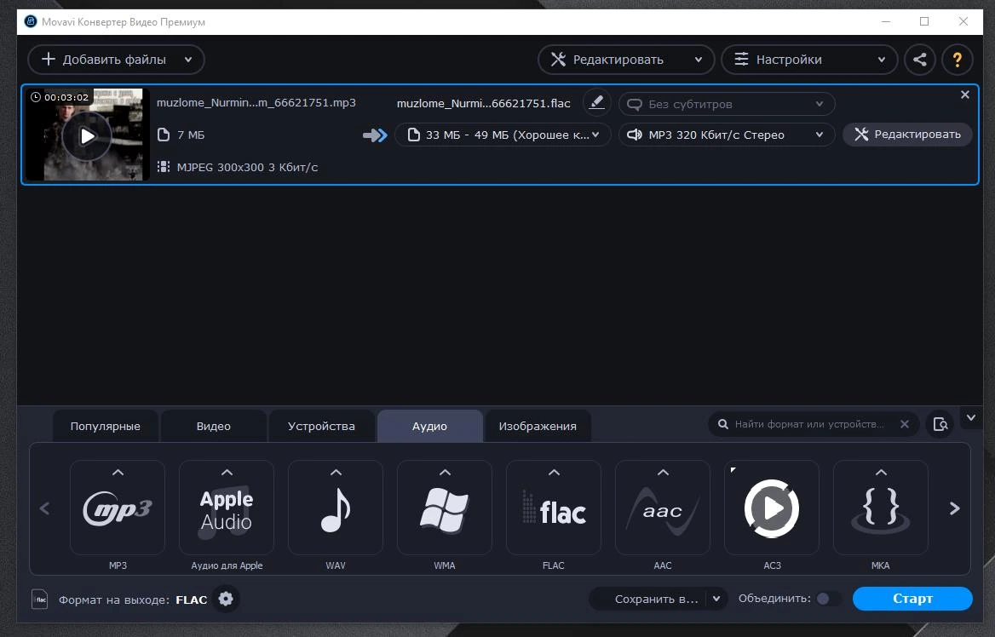Open the Сохранить в arrow dropdown
This screenshot has width=995, height=637.
click(716, 599)
